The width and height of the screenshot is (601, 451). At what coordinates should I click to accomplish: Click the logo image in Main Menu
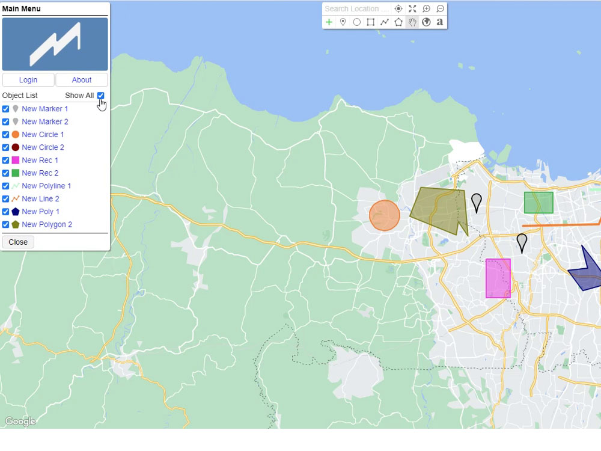click(55, 44)
